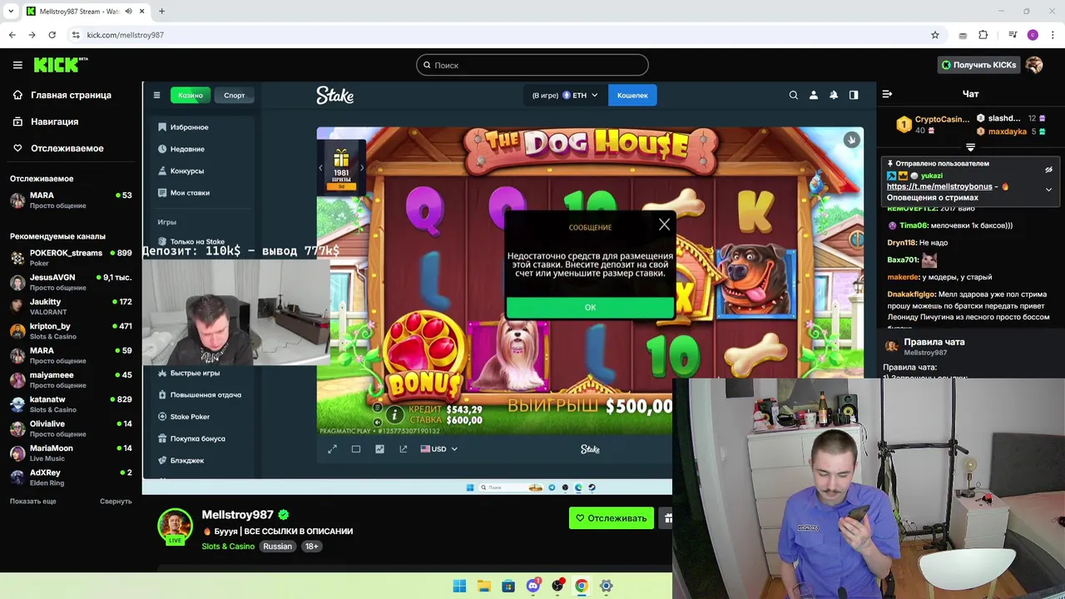The image size is (1065, 599).
Task: Expand list with "Показать еще"
Action: pyautogui.click(x=33, y=501)
